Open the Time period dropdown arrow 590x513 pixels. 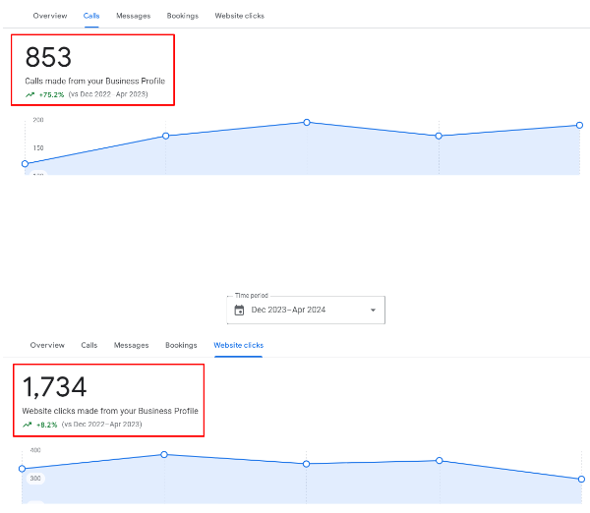click(373, 310)
